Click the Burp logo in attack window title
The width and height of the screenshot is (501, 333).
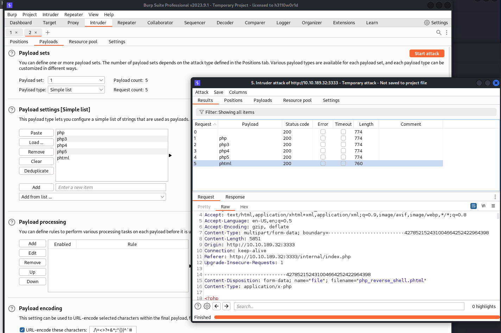pyautogui.click(x=197, y=83)
